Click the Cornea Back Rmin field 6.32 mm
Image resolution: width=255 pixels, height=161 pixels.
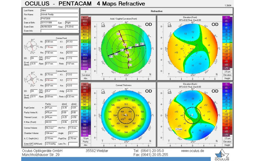point(72,96)
